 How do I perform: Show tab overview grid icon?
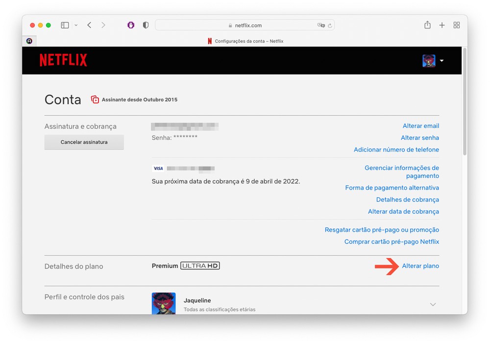coord(457,25)
